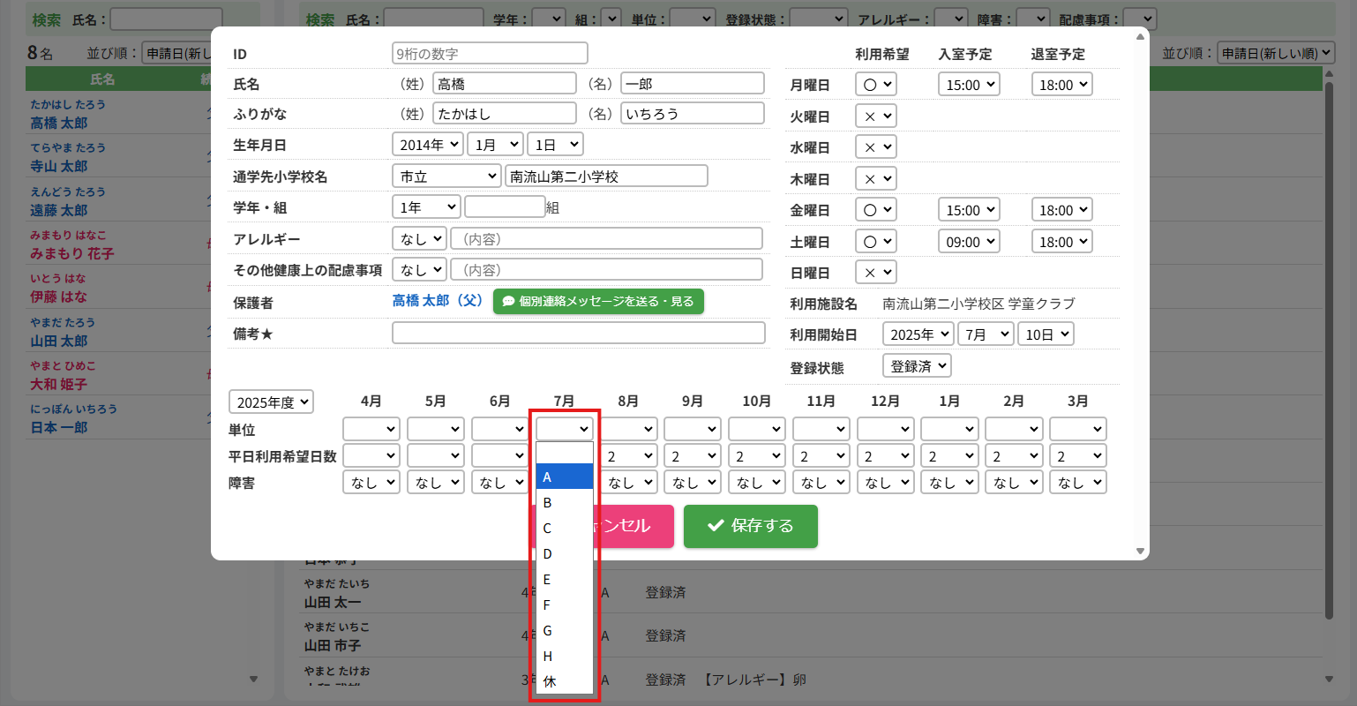The height and width of the screenshot is (706, 1357).
Task: Focus the 備考★ text field
Action: [579, 333]
